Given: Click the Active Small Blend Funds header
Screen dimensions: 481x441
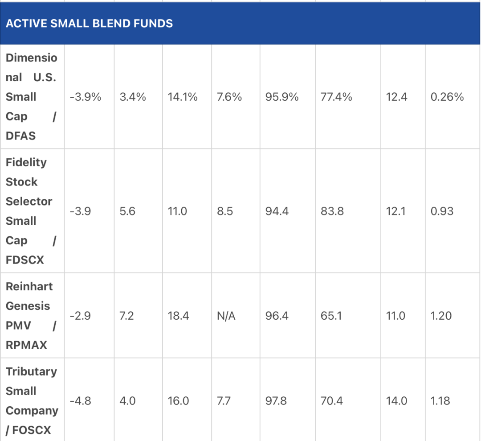Looking at the screenshot, I should (x=89, y=23).
